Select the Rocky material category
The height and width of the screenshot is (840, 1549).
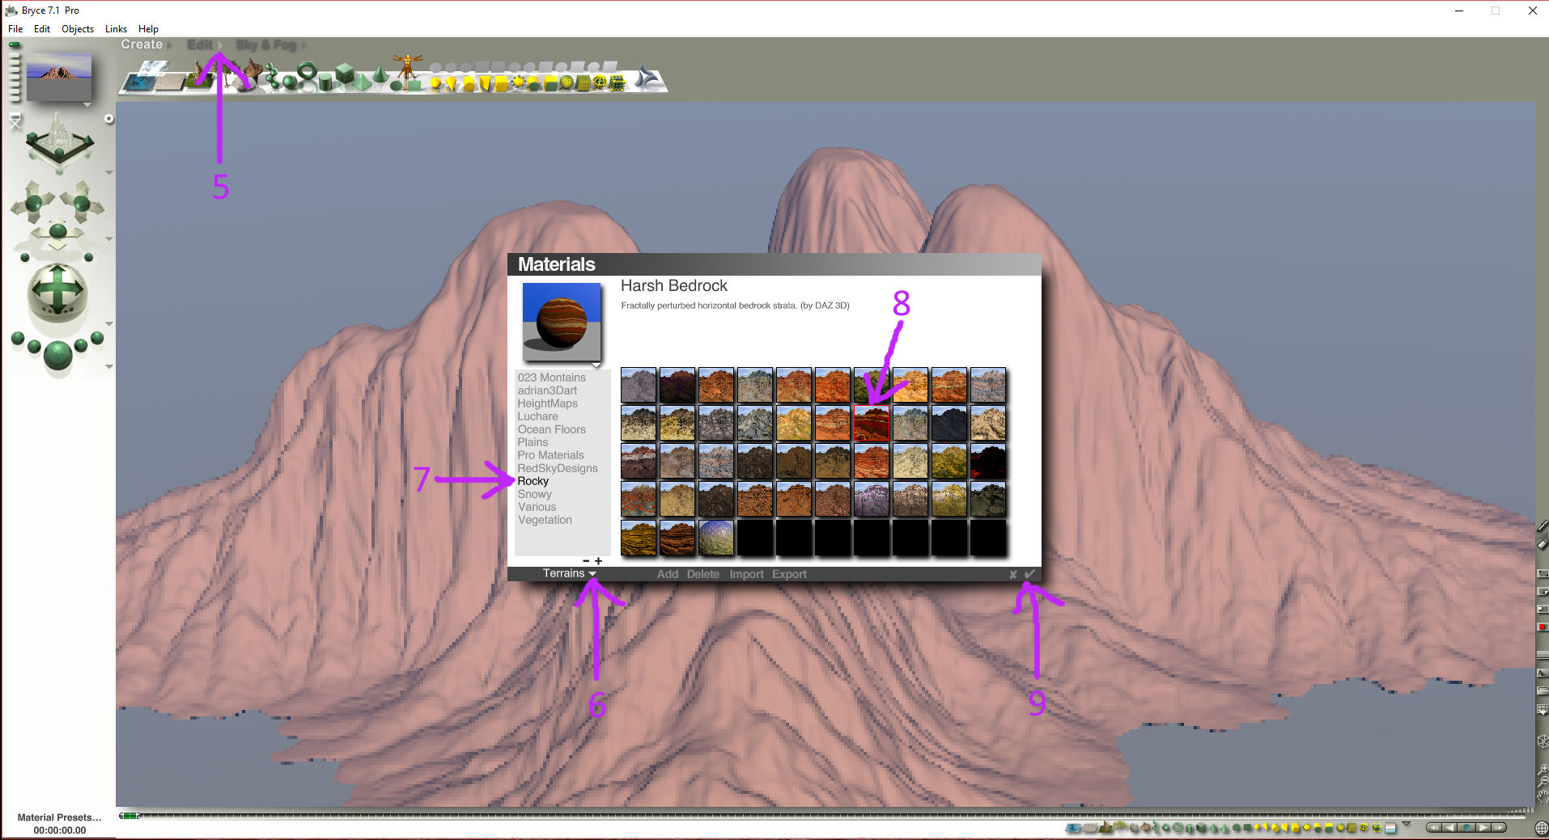pos(533,481)
